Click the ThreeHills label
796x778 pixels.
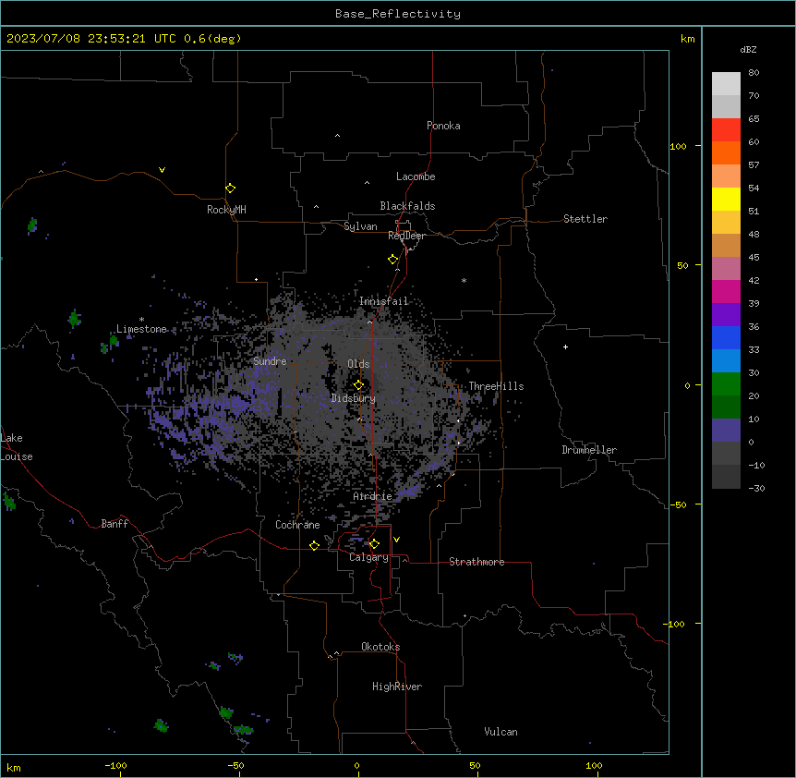point(496,386)
